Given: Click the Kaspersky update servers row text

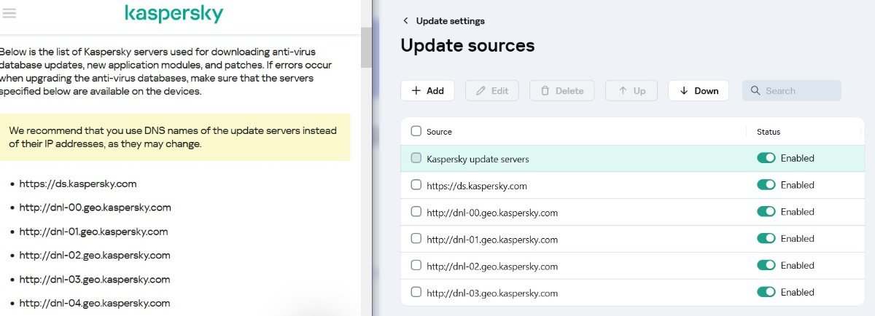Looking at the screenshot, I should tap(478, 159).
